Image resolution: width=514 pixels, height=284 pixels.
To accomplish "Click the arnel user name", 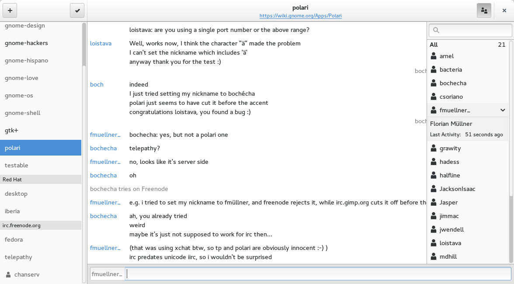I will [x=447, y=56].
